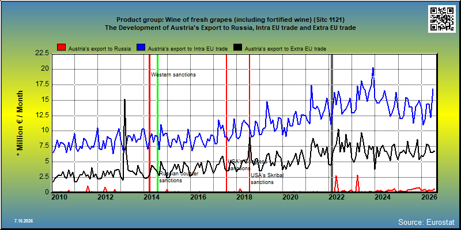The height and width of the screenshot is (230, 461).
Task: Click the x-axis label 2014
Action: [x=150, y=197]
